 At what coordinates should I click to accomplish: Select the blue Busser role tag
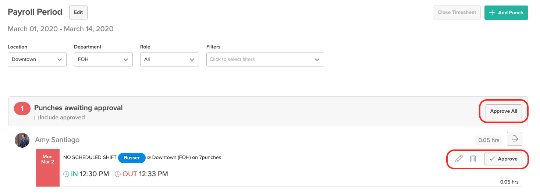pyautogui.click(x=132, y=158)
